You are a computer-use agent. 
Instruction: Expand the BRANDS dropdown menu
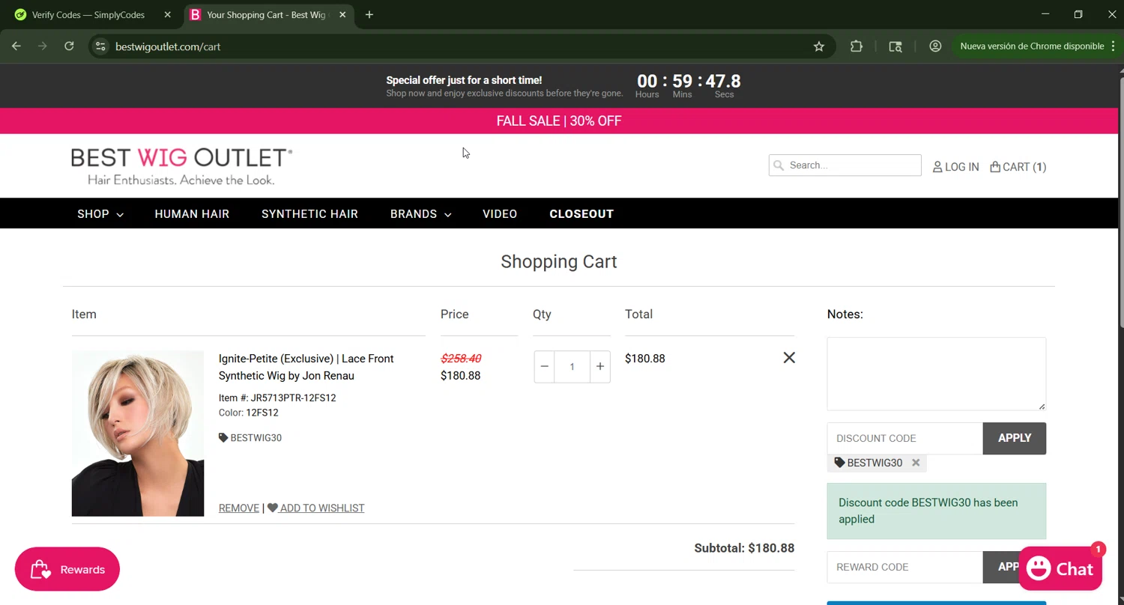[420, 213]
